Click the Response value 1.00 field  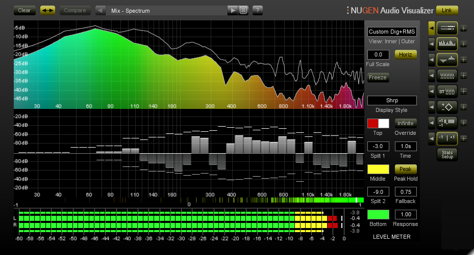[406, 214]
